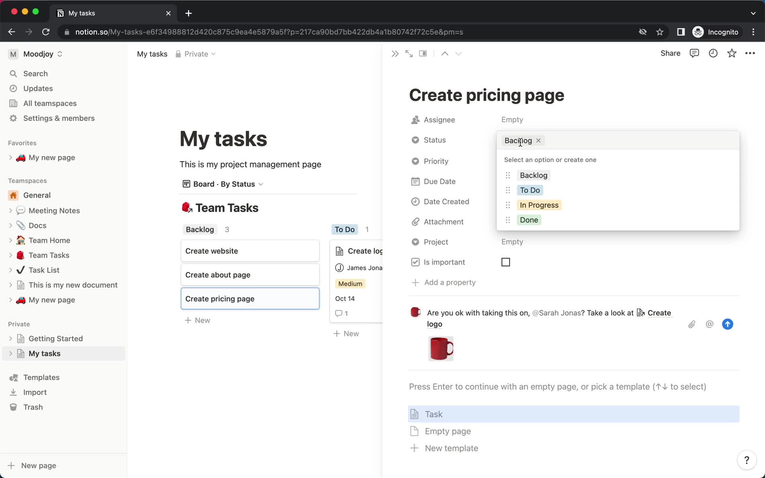
Task: Enable the Backlog status option
Action: (534, 175)
